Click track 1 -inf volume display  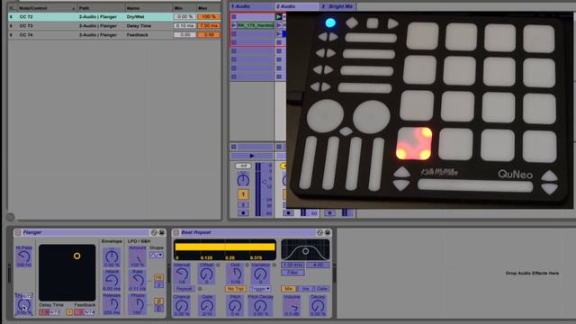(x=243, y=166)
